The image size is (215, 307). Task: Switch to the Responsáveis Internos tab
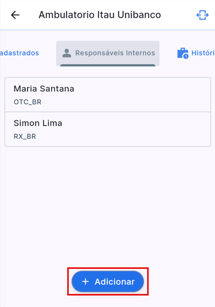click(x=108, y=53)
